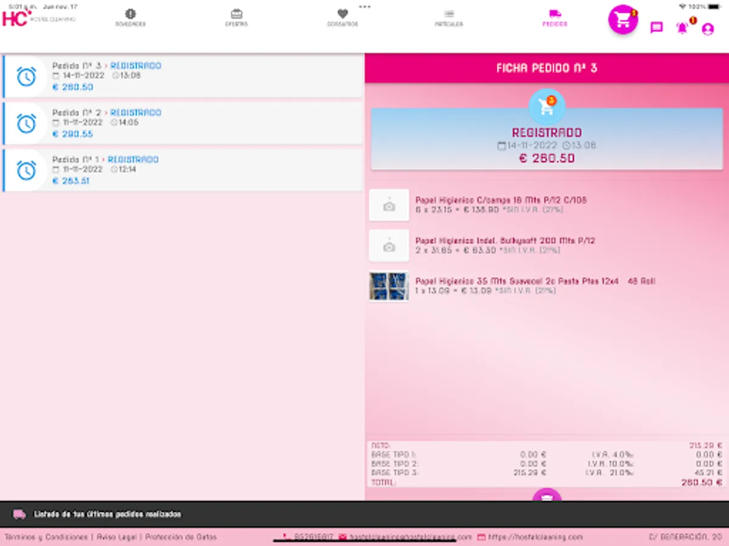Screen dimensions: 729x546
Task: Open the Aviso Legal link
Action: 117,537
